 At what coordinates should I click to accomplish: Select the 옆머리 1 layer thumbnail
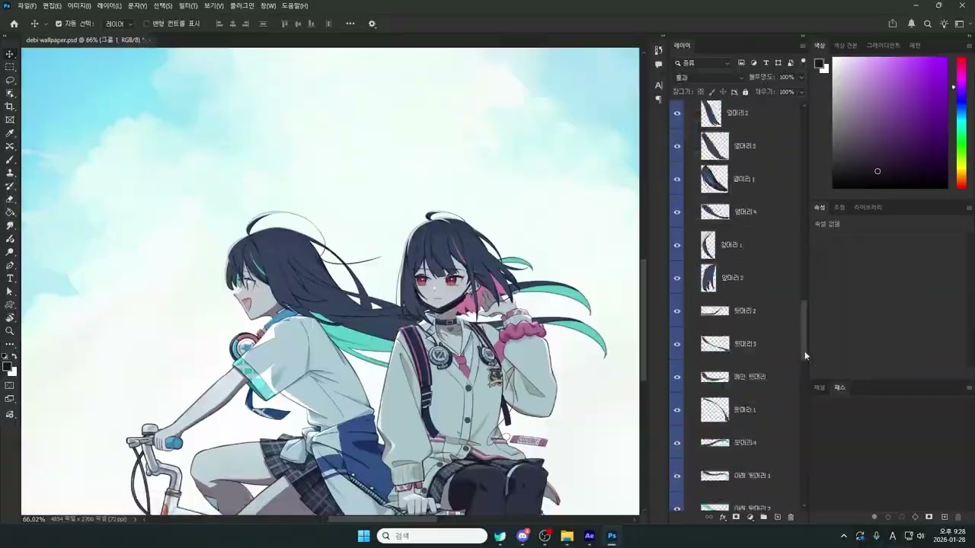[x=714, y=179]
